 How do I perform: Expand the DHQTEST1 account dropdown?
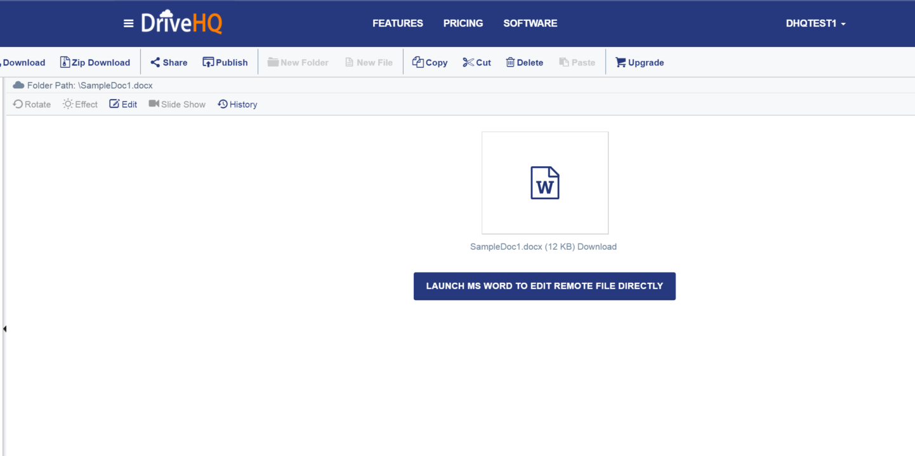click(x=815, y=23)
